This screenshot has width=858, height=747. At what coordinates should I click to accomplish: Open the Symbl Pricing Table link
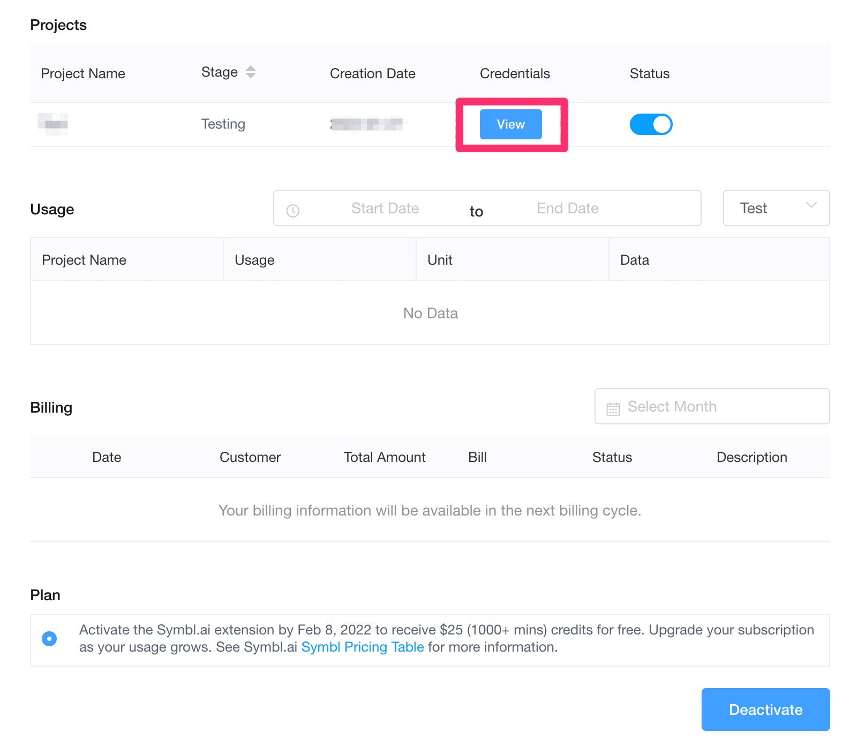coord(363,647)
